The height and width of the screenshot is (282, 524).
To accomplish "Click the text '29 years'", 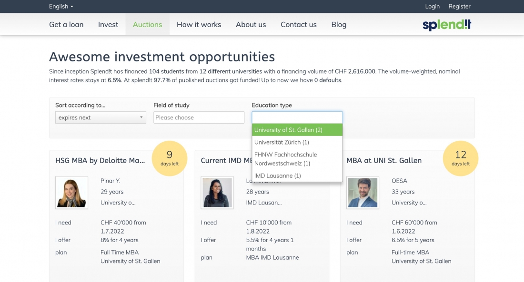I will [112, 192].
